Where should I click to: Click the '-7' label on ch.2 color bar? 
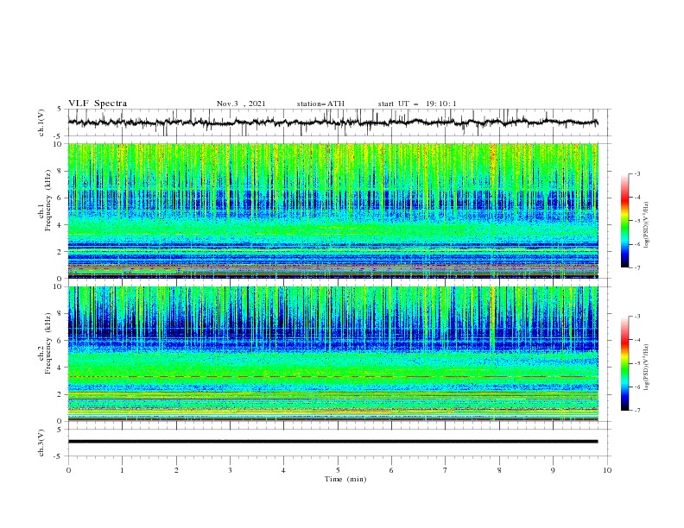636,410
